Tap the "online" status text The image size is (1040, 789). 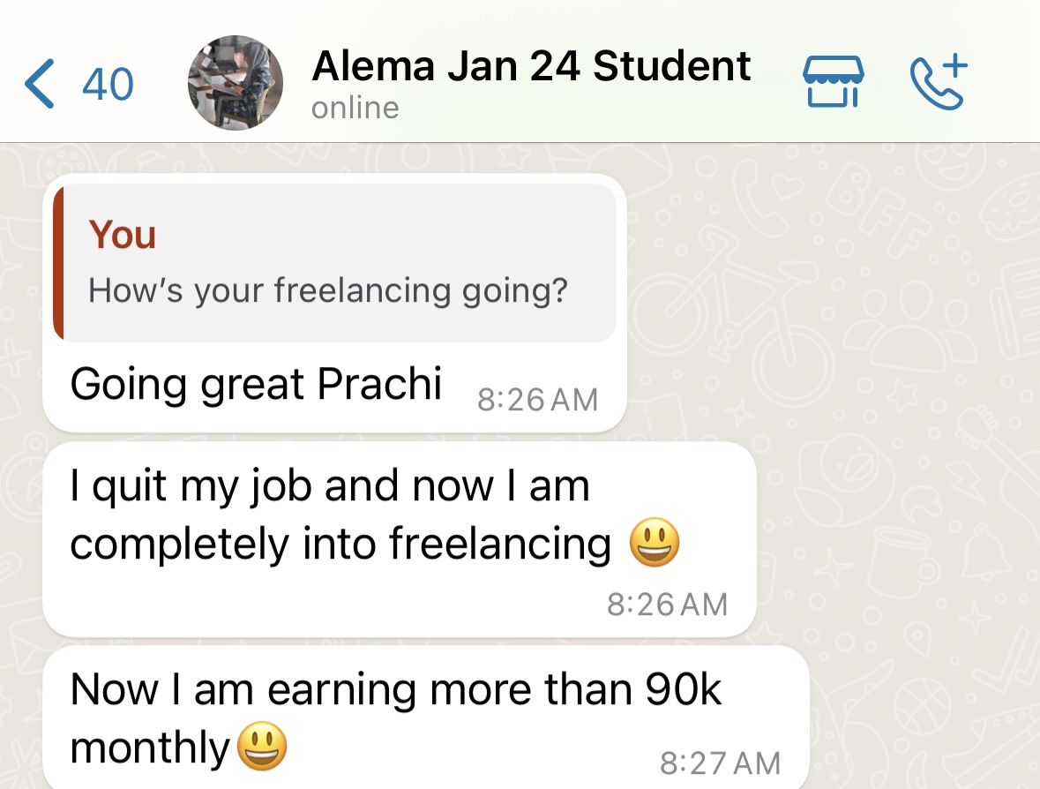(355, 109)
